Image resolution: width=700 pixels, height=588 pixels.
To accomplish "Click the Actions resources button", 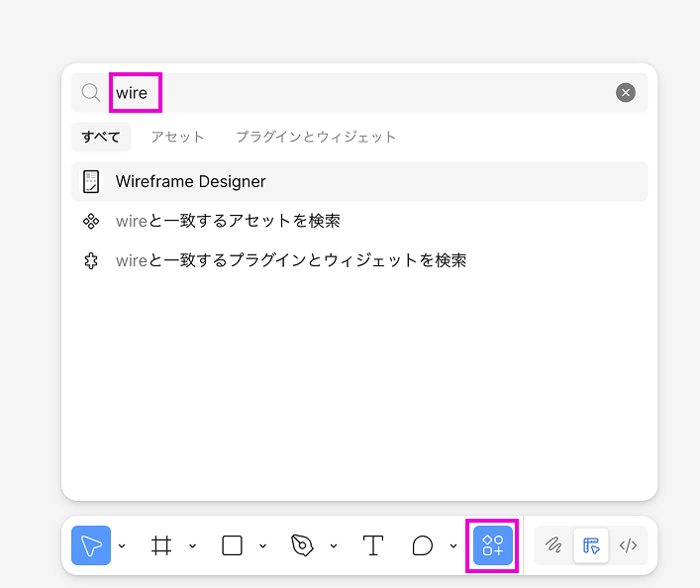I will point(493,545).
